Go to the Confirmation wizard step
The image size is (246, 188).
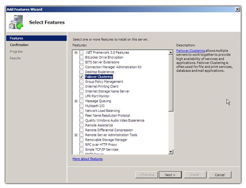click(19, 45)
